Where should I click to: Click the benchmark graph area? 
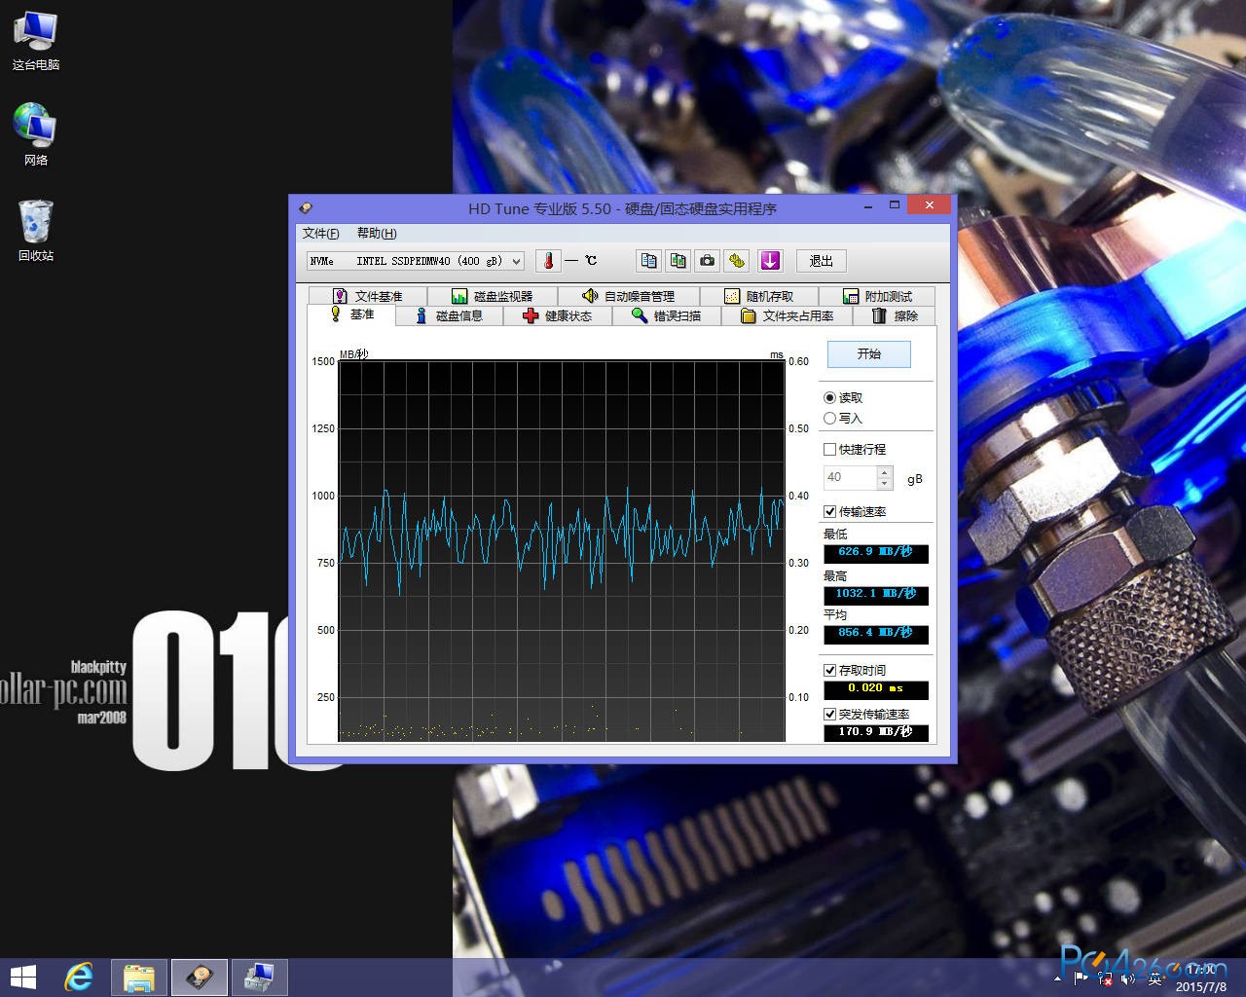[x=562, y=551]
